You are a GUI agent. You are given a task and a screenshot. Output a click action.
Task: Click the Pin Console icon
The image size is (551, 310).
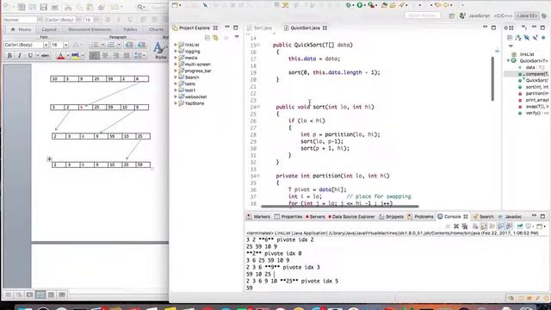click(x=520, y=226)
